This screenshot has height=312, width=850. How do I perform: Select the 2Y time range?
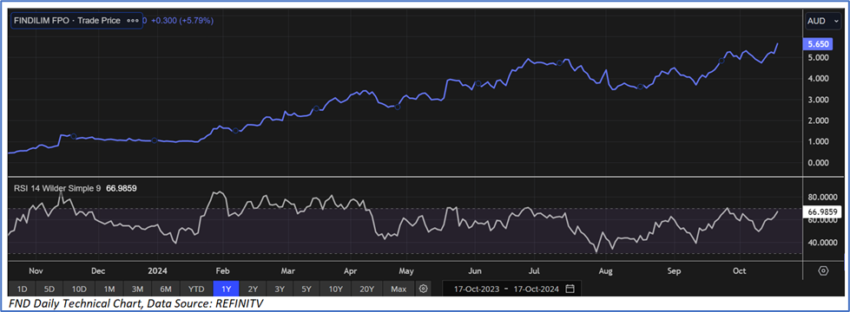pos(252,289)
